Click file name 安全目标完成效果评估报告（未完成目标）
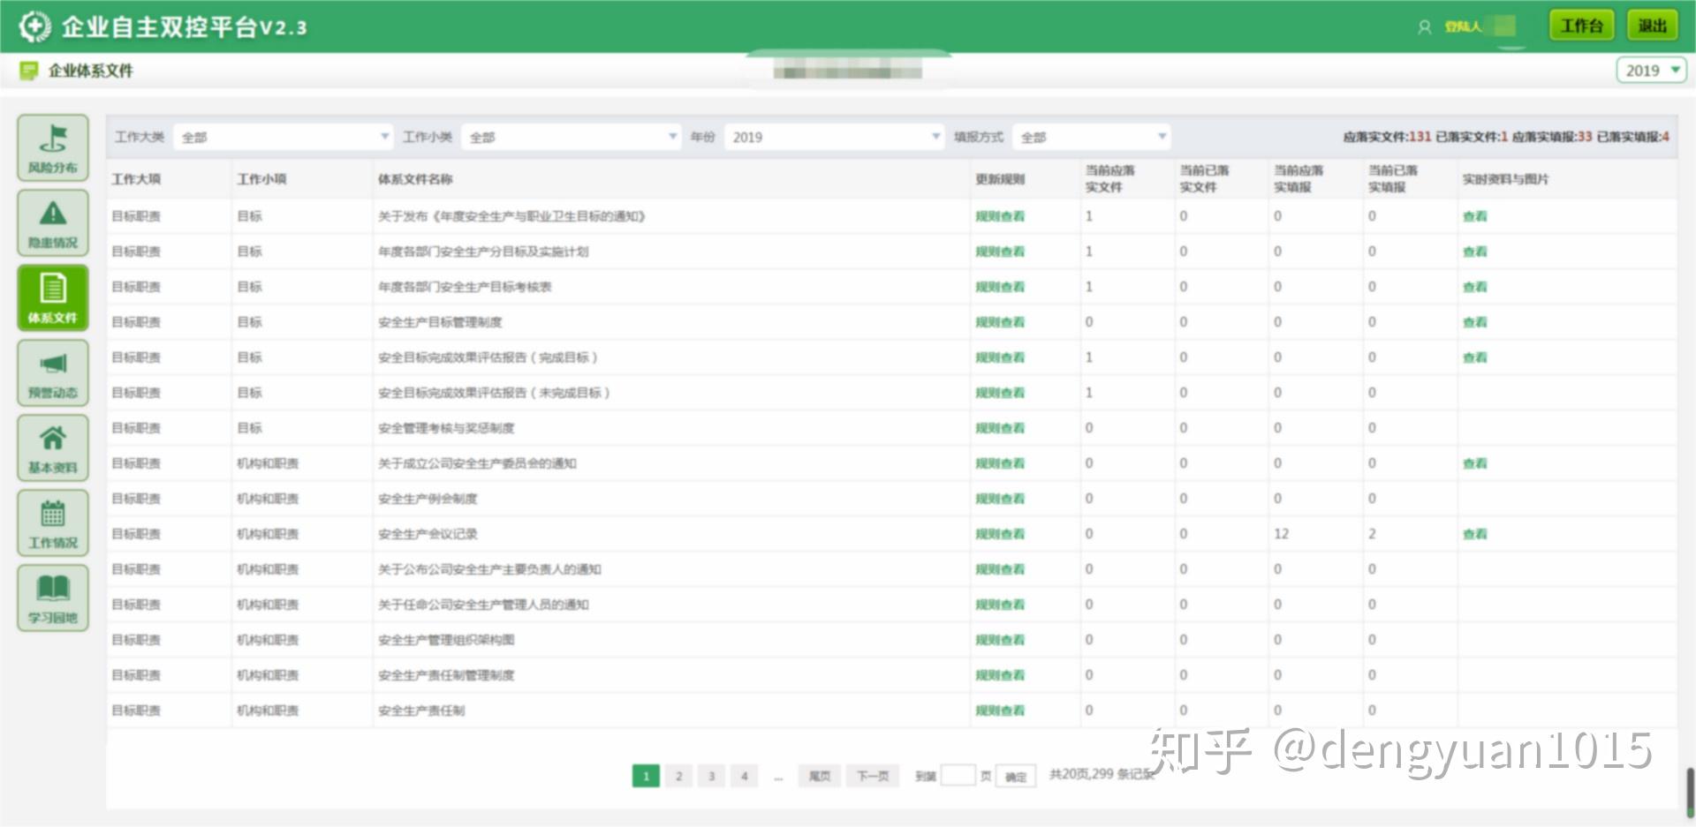Screen dimensions: 1696x827 tap(494, 393)
